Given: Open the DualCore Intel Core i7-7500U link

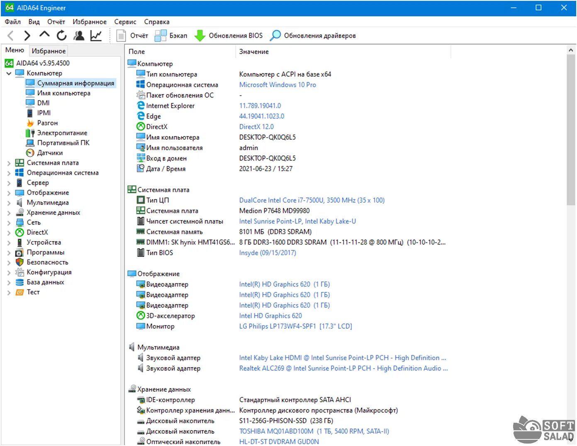Looking at the screenshot, I should pos(312,200).
